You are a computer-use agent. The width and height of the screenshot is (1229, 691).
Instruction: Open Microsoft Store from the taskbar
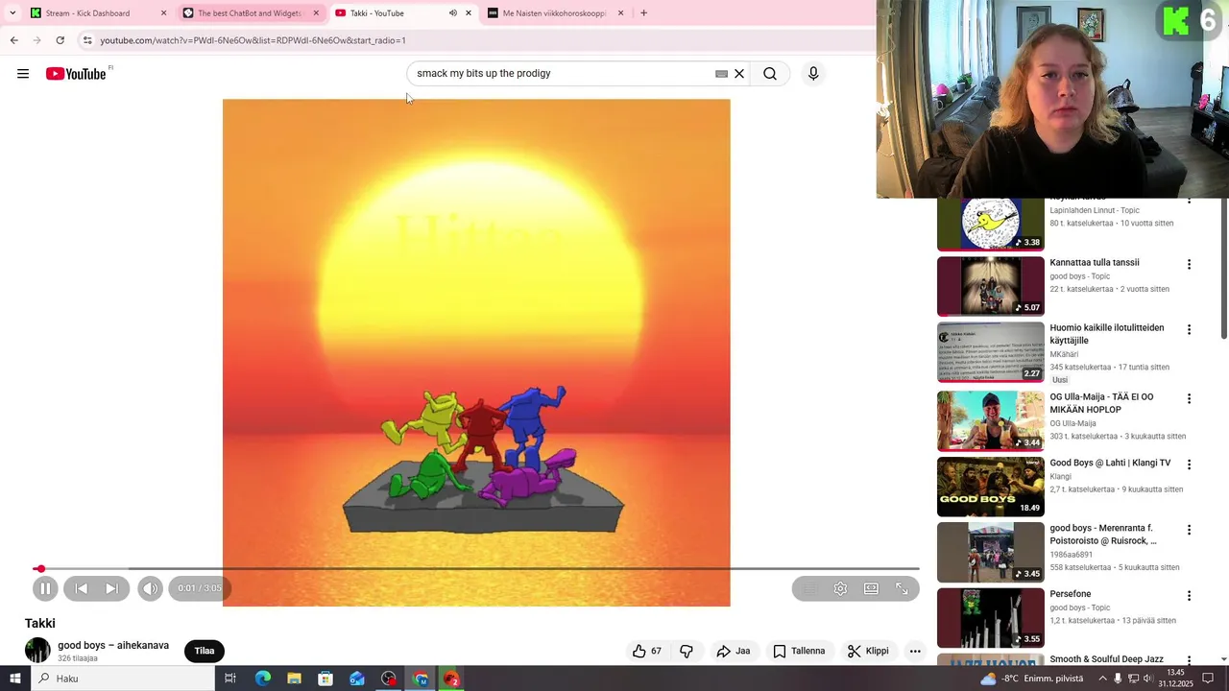tap(325, 679)
